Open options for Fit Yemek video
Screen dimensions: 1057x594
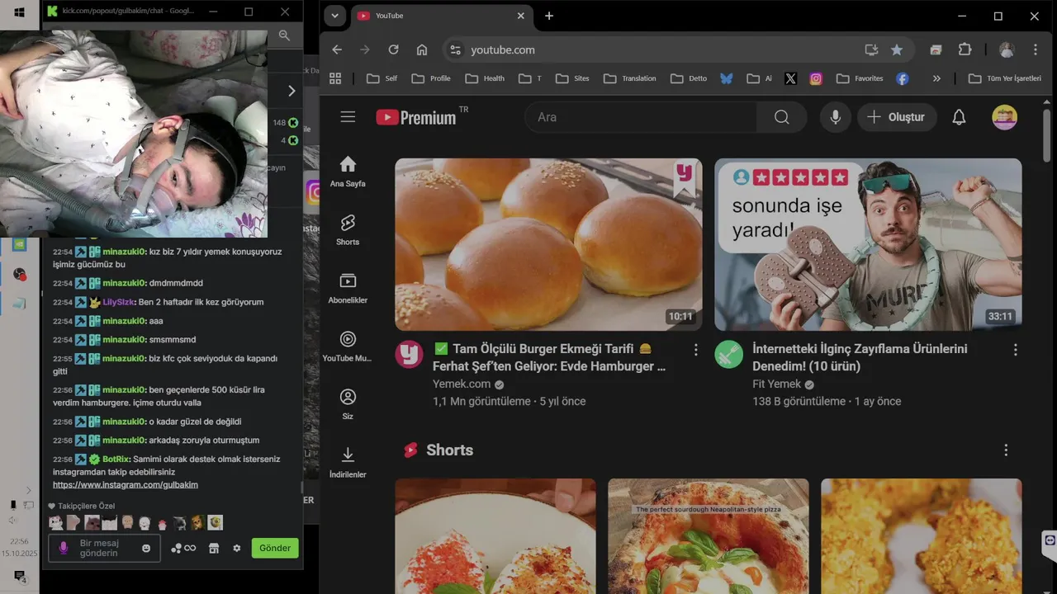[x=1015, y=350]
